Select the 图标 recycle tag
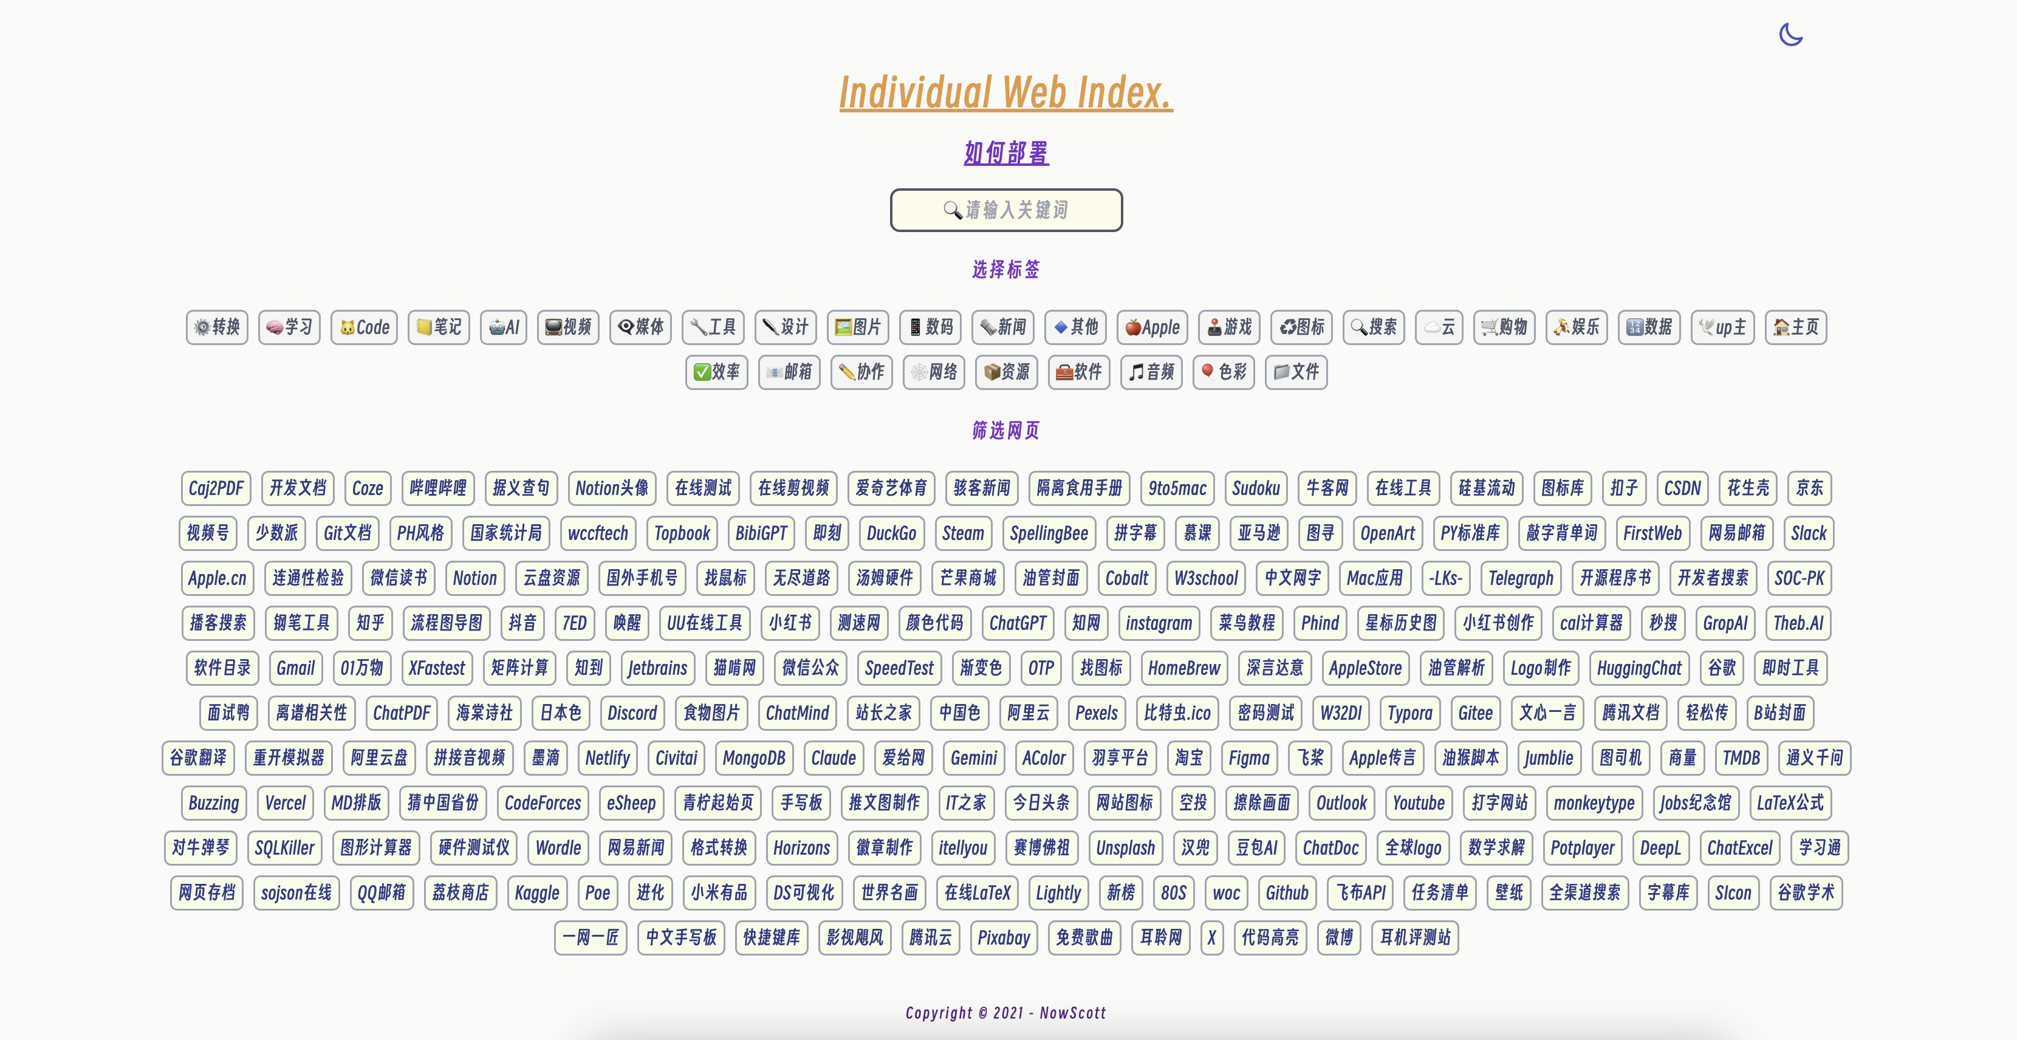 click(x=1301, y=327)
